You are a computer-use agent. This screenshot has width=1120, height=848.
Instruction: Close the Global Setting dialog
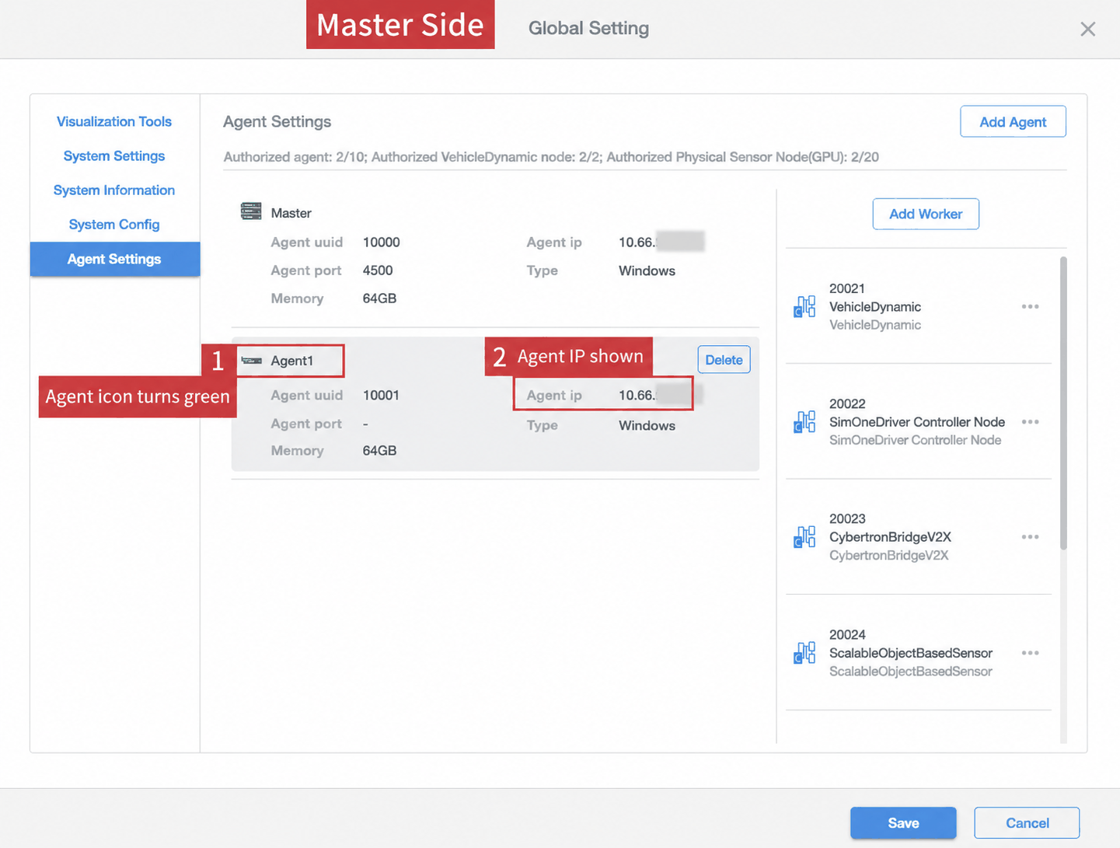coord(1087,30)
